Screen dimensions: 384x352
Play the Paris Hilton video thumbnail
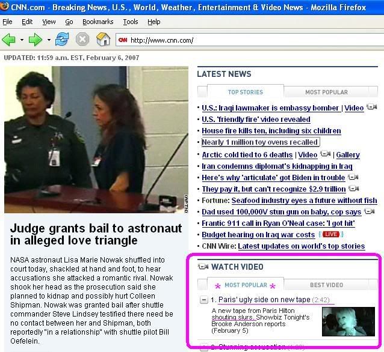click(348, 322)
